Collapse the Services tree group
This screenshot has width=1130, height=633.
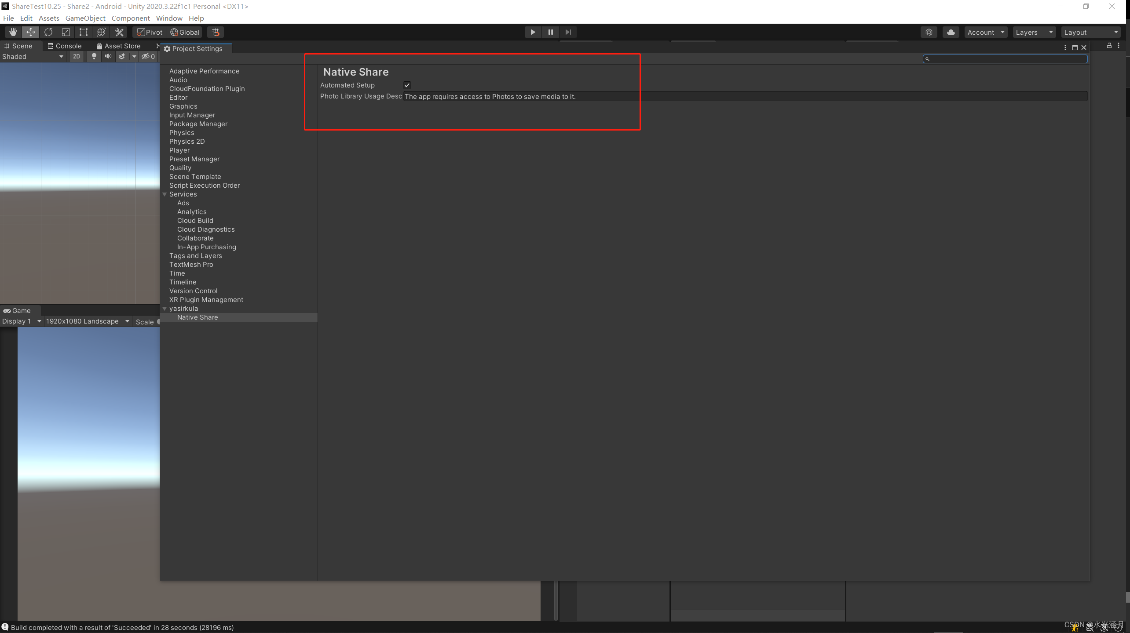(165, 194)
